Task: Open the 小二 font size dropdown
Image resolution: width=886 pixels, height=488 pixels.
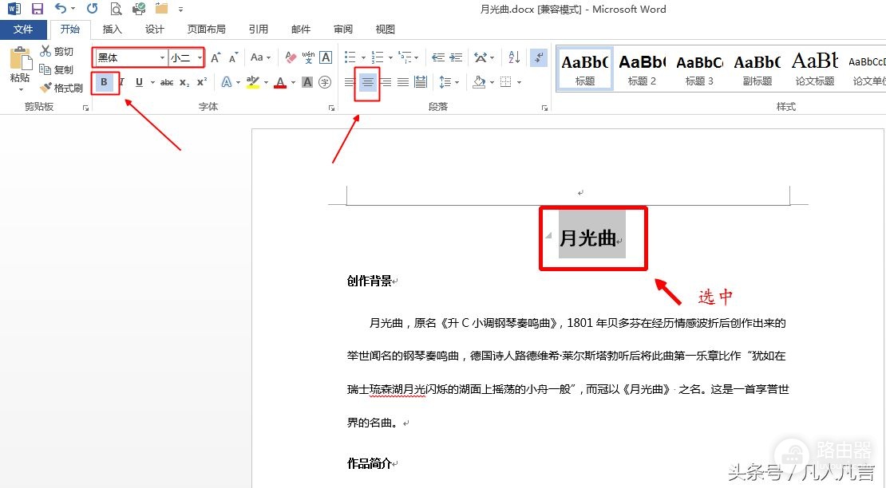Action: [x=200, y=57]
